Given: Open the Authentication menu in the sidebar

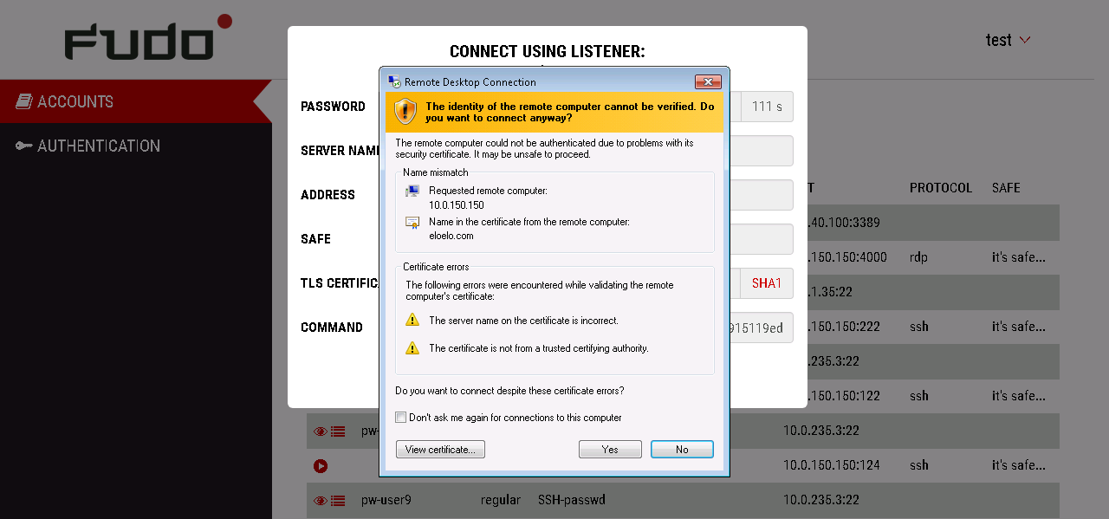Looking at the screenshot, I should point(136,146).
